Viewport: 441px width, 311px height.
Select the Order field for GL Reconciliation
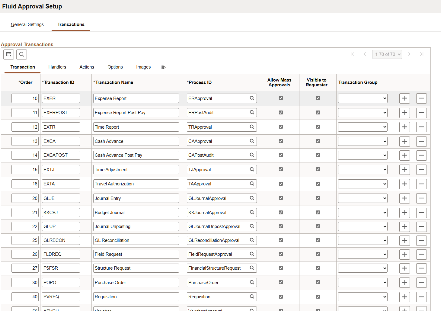(25, 240)
